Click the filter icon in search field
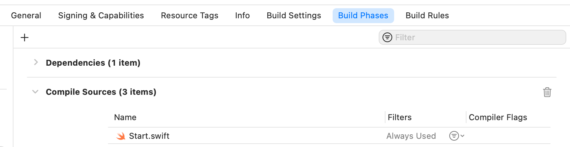Screen dimensions: 570x147 coord(387,37)
